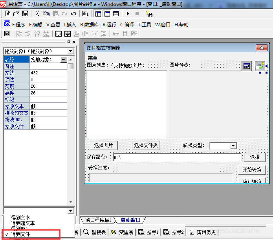Choose 得到超文本 in the event list
This screenshot has height=240, width=273.
pos(23,223)
